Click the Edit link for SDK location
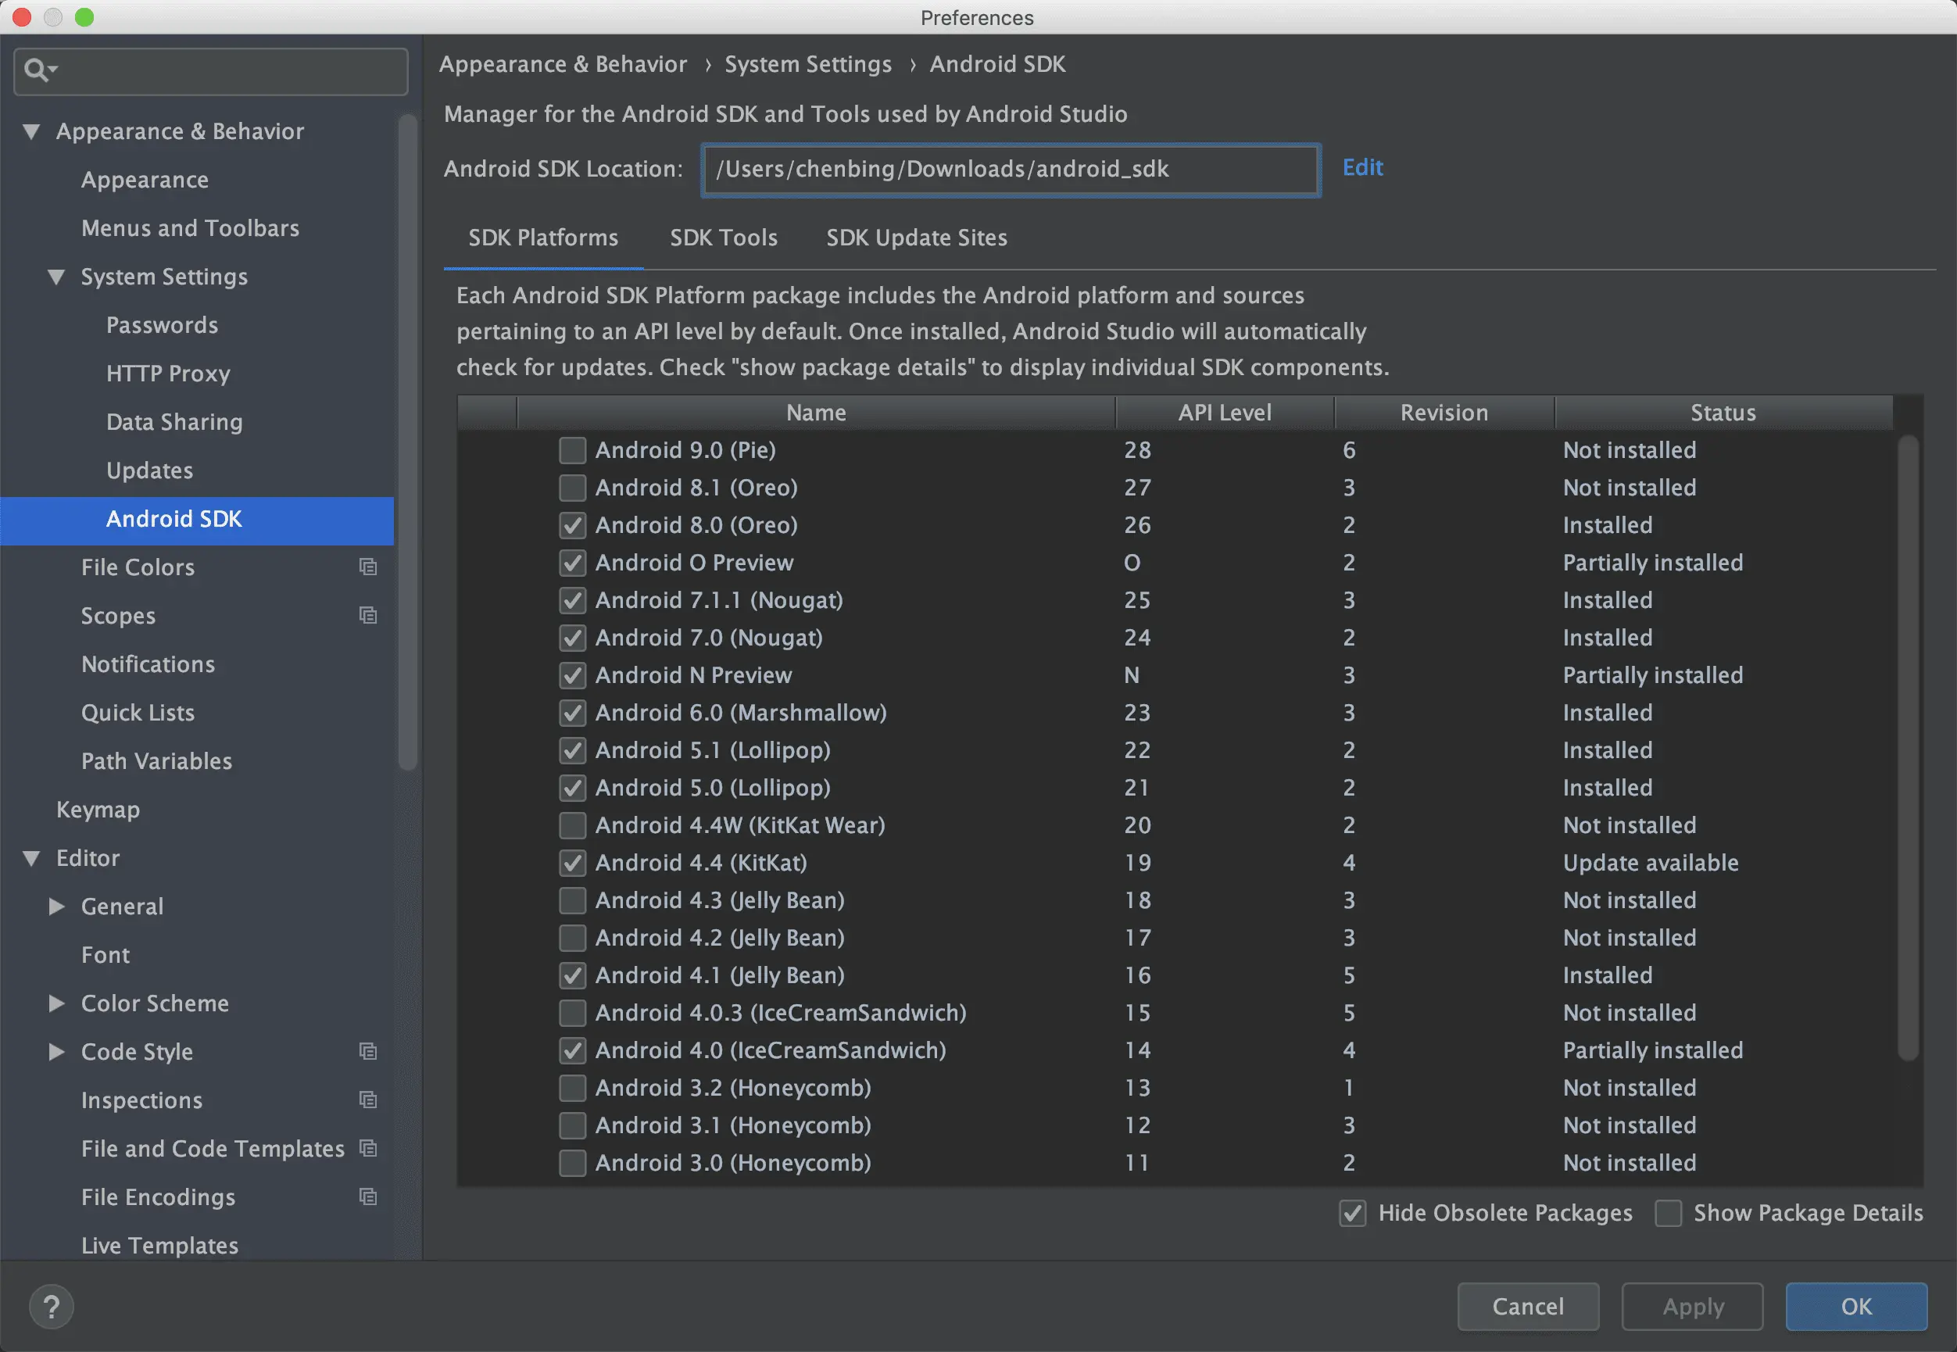 pyautogui.click(x=1361, y=167)
